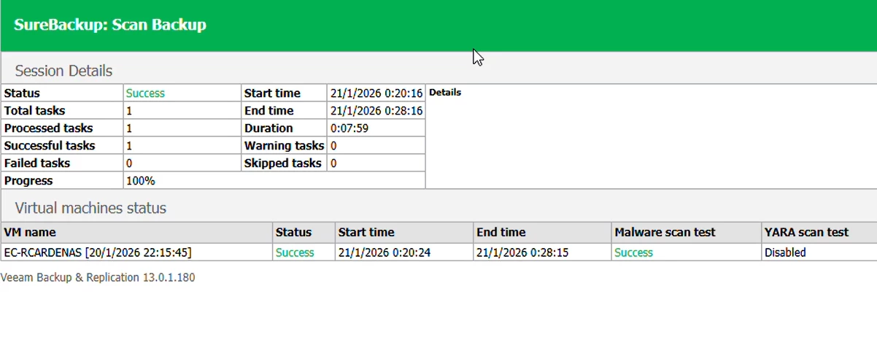
Task: Click the session End time value
Action: (x=376, y=111)
